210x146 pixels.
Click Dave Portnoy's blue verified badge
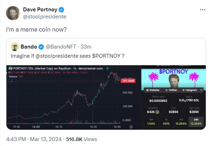point(62,10)
